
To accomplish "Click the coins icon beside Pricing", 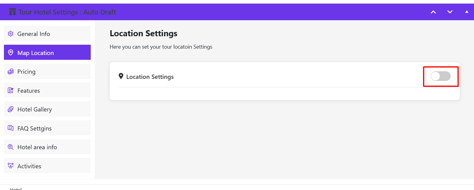I will (11, 72).
